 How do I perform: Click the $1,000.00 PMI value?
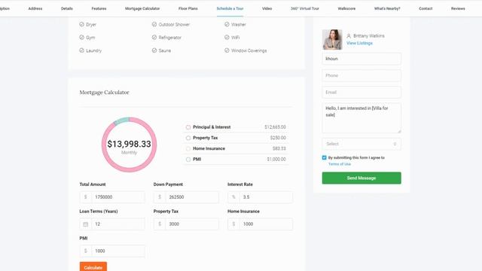(276, 160)
